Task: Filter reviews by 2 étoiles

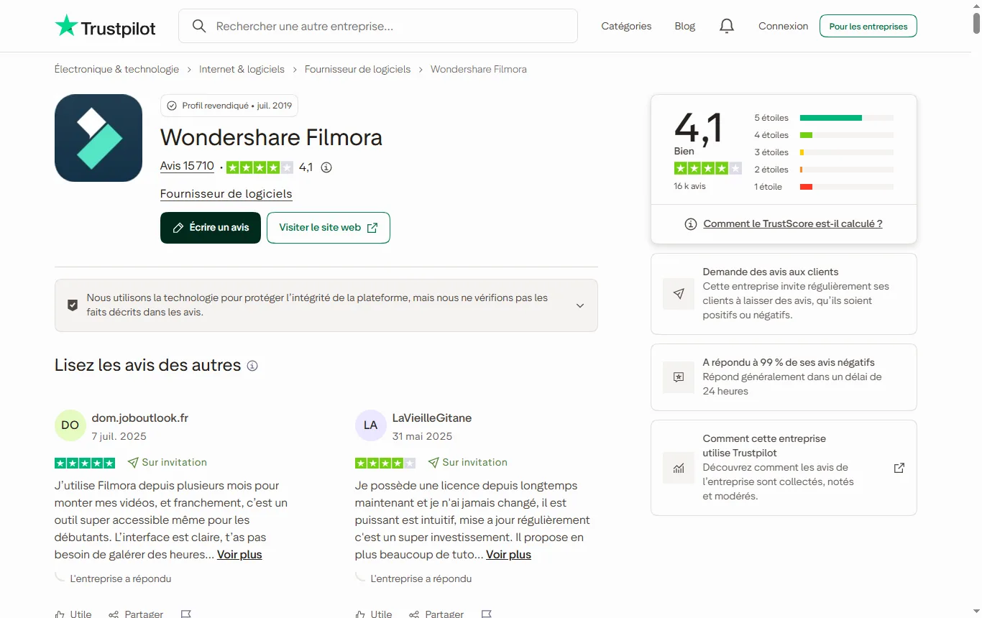Action: pyautogui.click(x=823, y=170)
